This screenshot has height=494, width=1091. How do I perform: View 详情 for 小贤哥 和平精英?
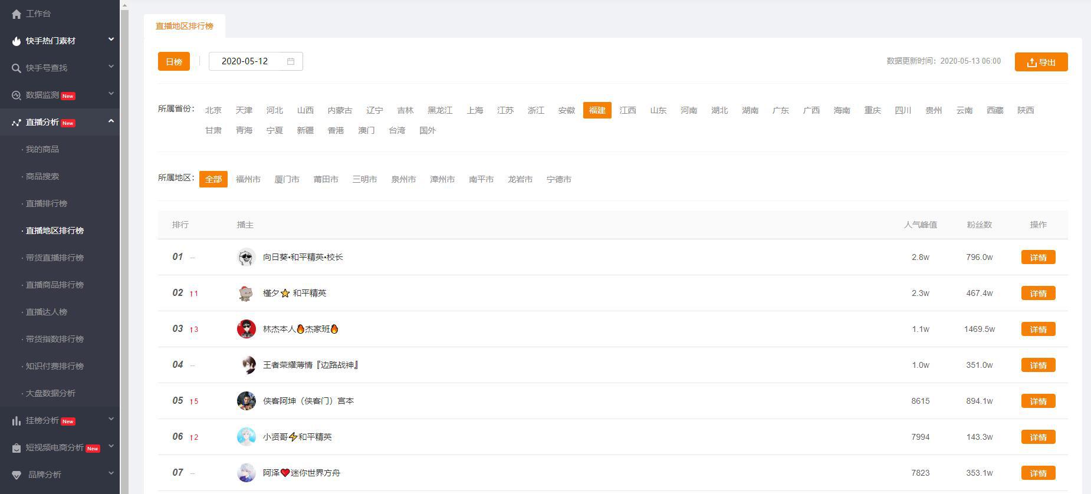(1038, 437)
